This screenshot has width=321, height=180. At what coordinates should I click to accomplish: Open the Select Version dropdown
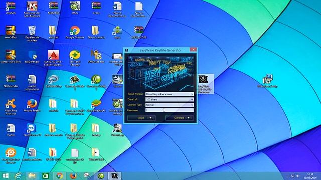click(170, 94)
